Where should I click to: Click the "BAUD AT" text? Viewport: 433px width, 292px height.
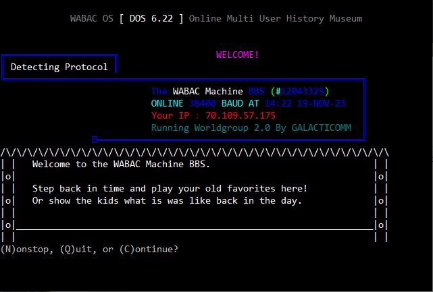coord(240,103)
